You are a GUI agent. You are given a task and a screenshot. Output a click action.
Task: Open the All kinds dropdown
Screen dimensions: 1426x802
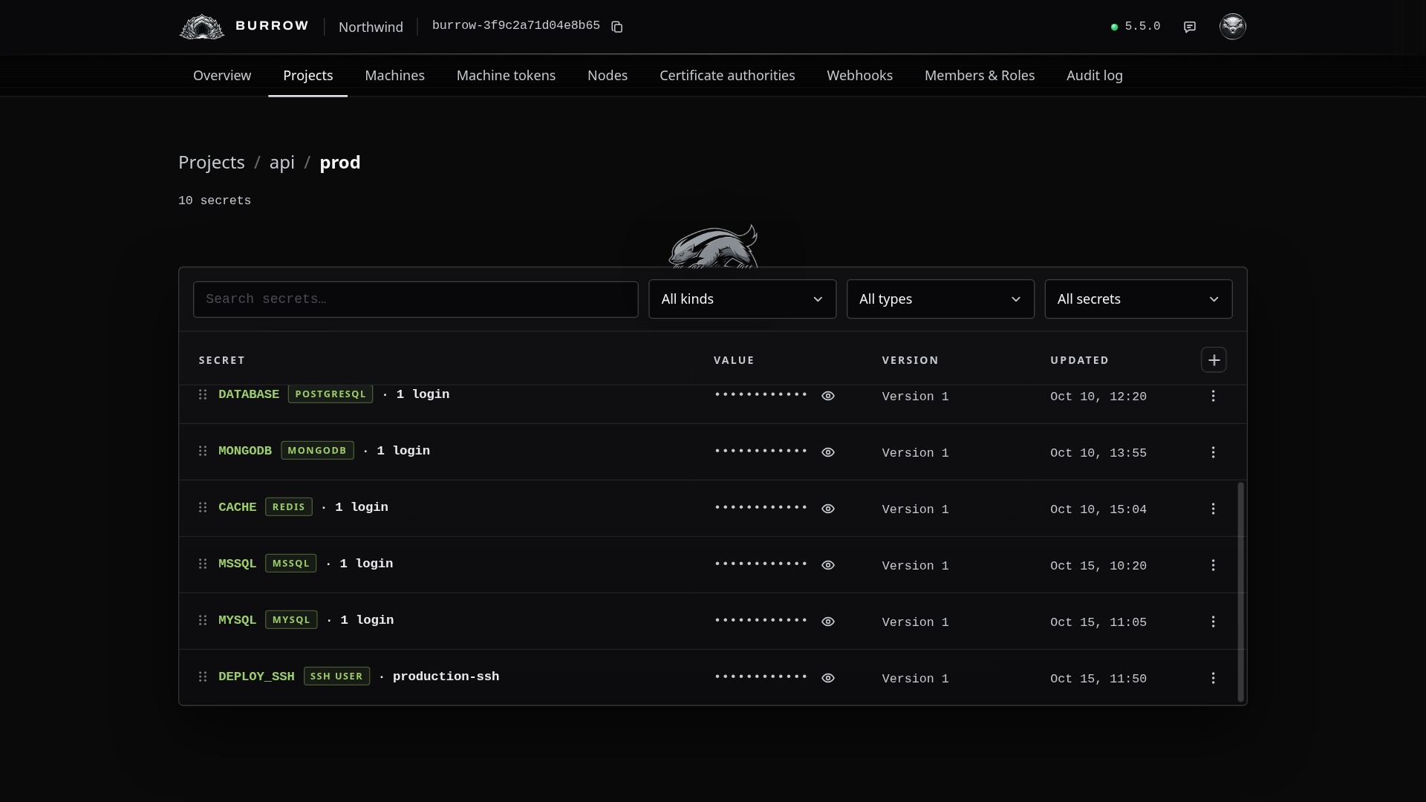click(x=742, y=299)
